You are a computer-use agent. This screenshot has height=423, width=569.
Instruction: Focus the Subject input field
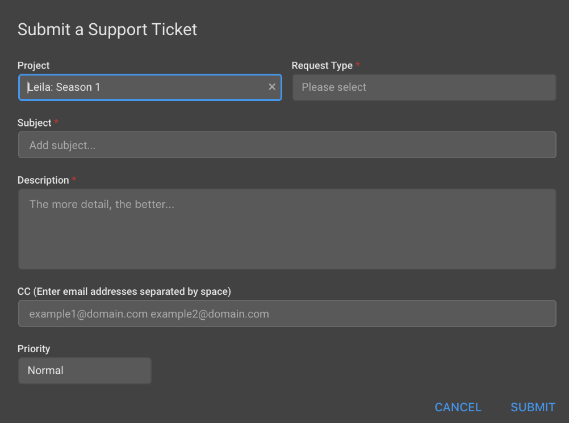click(x=287, y=145)
